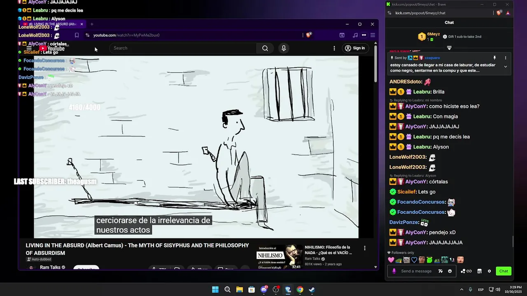The height and width of the screenshot is (296, 527).
Task: Open the Brave sidebar panel icon
Action: (342, 35)
